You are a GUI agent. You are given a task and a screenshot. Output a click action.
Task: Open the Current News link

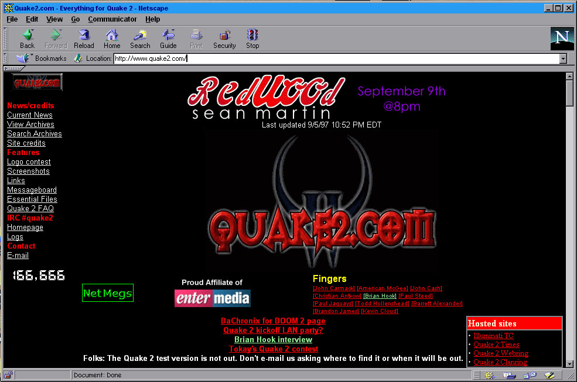click(x=30, y=115)
